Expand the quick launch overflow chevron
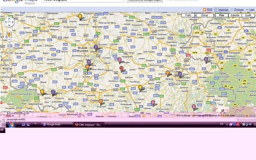The height and width of the screenshot is (160, 256). 35,124
